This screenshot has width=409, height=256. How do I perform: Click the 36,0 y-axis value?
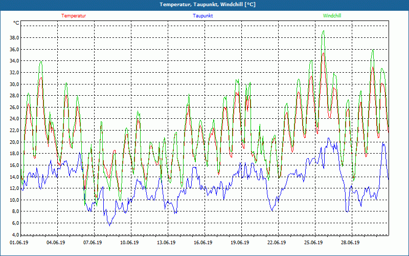click(x=14, y=49)
